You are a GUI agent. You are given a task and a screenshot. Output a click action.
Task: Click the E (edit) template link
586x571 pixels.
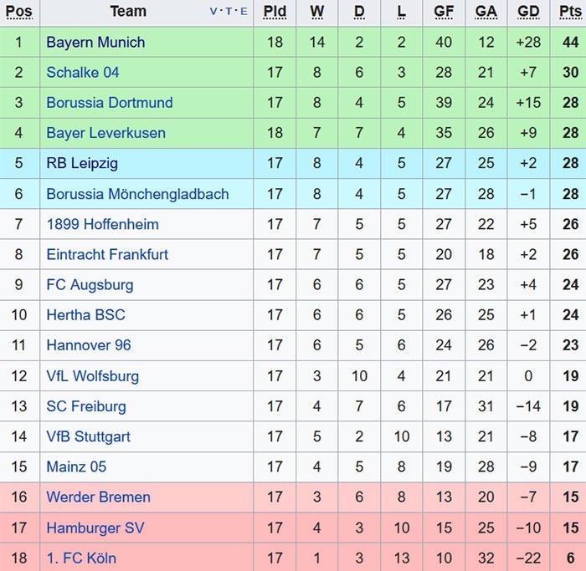(x=244, y=12)
